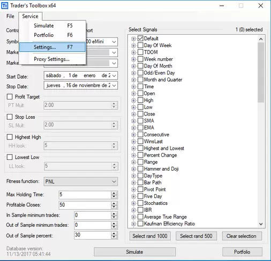
Task: Open the Symbol eMini dropdown
Action: coord(114,42)
